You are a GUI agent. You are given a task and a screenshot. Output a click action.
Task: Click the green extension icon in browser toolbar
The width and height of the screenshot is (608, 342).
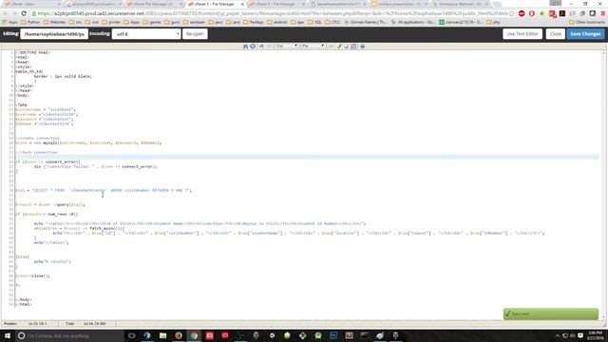point(541,13)
